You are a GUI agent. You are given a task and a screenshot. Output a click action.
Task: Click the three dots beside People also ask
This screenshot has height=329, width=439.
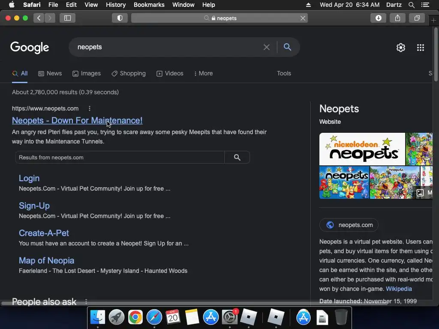86,302
